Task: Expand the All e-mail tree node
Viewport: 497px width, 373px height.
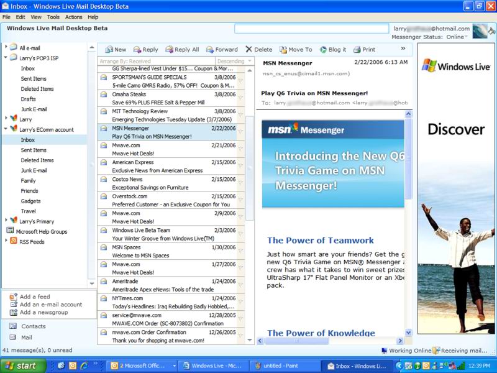Action: point(6,47)
